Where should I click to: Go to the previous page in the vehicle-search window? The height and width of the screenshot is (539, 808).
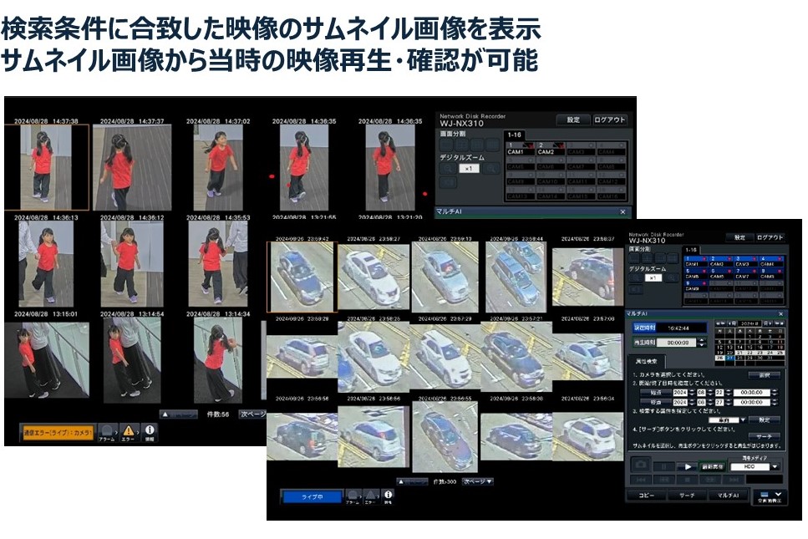(x=412, y=482)
